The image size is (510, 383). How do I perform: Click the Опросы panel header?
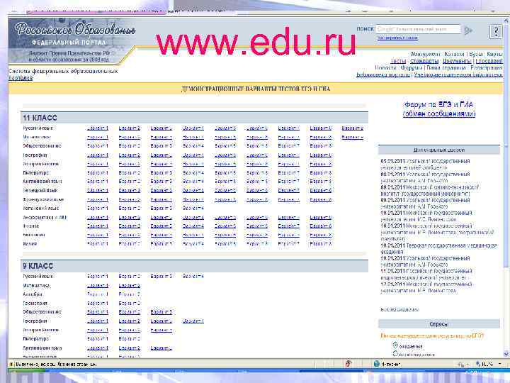point(438,324)
